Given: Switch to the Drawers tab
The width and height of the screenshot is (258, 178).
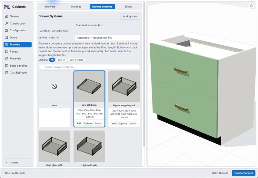Looking at the screenshot, I should click(50, 6).
